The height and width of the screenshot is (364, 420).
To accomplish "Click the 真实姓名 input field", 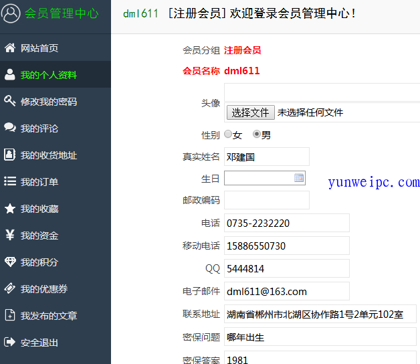I will 266,157.
